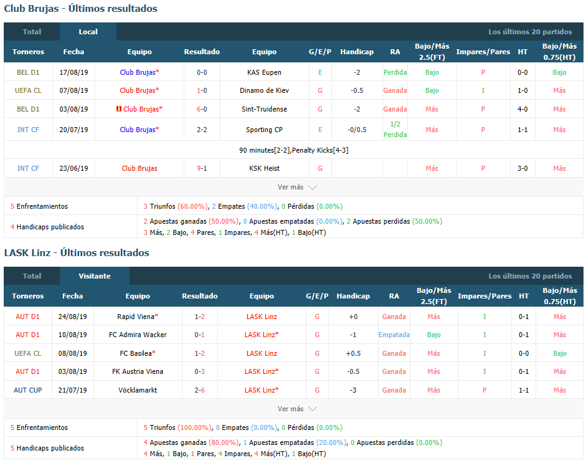This screenshot has width=586, height=463.
Task: Open the KAS Eupen team link
Action: (264, 72)
